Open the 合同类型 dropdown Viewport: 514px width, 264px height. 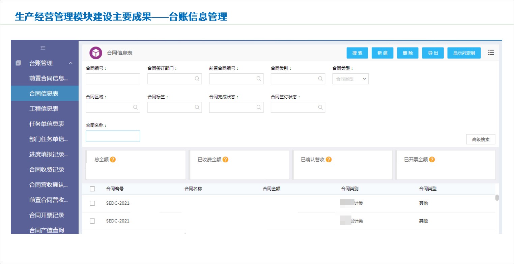[350, 79]
